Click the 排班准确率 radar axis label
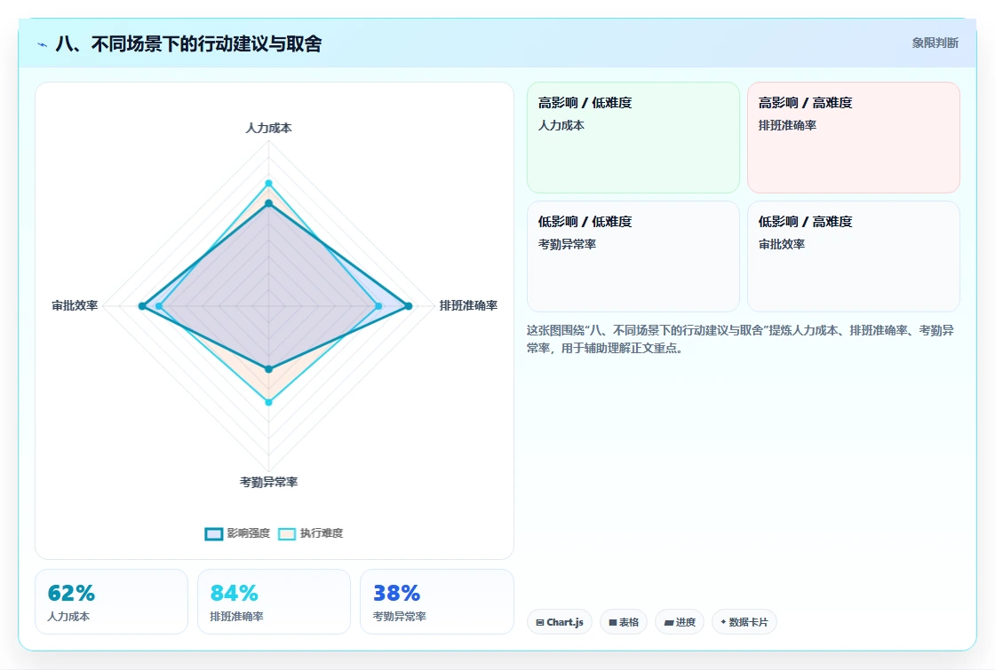The height and width of the screenshot is (670, 995). click(x=468, y=305)
